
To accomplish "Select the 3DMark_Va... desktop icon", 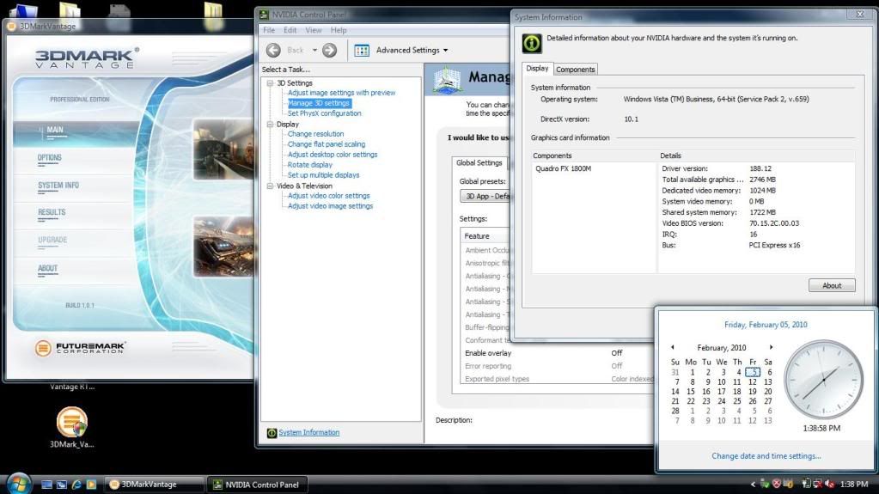I will (x=72, y=427).
